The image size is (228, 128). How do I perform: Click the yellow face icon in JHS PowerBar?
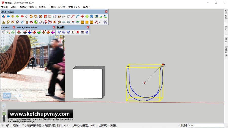tap(13, 16)
